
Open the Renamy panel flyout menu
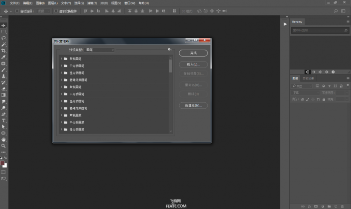click(x=348, y=22)
